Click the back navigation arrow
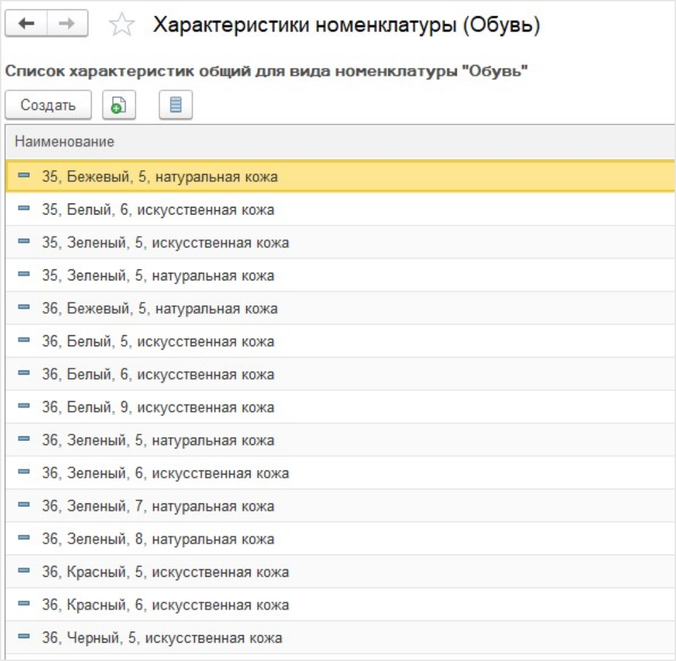This screenshot has height=661, width=676. pos(26,24)
